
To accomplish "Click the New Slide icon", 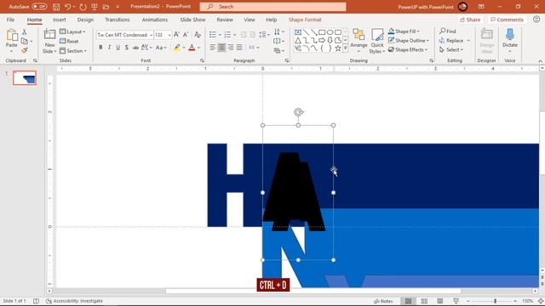I will [x=49, y=35].
